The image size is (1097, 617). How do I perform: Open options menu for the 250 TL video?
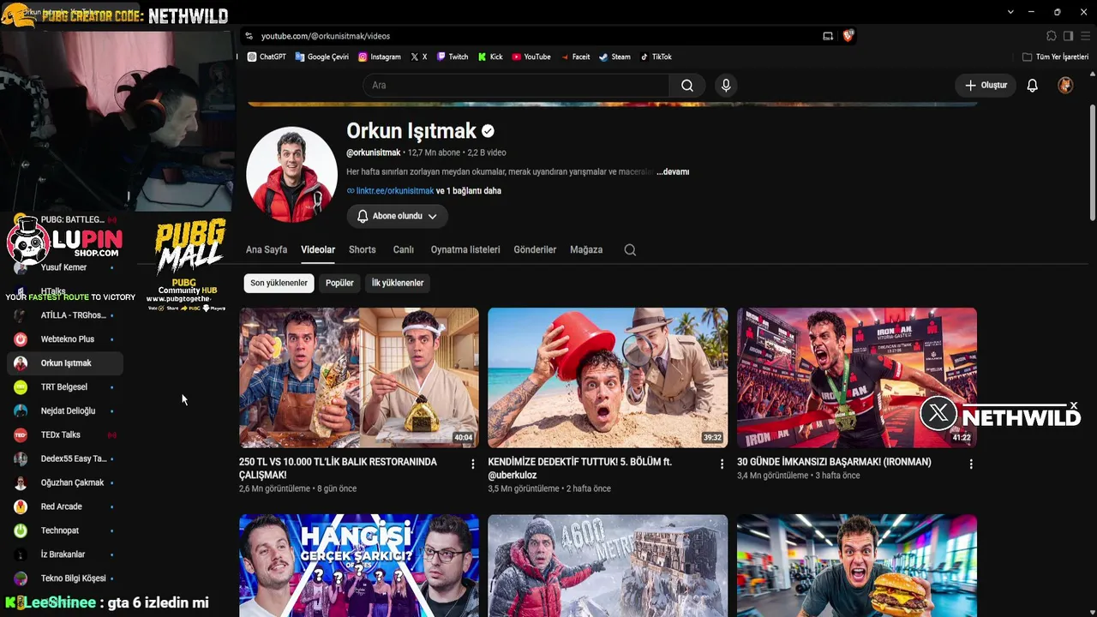472,464
